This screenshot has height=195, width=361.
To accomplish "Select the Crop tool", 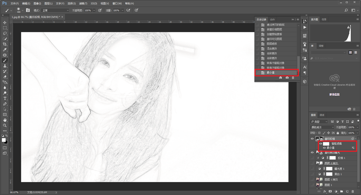I will pyautogui.click(x=5, y=44).
